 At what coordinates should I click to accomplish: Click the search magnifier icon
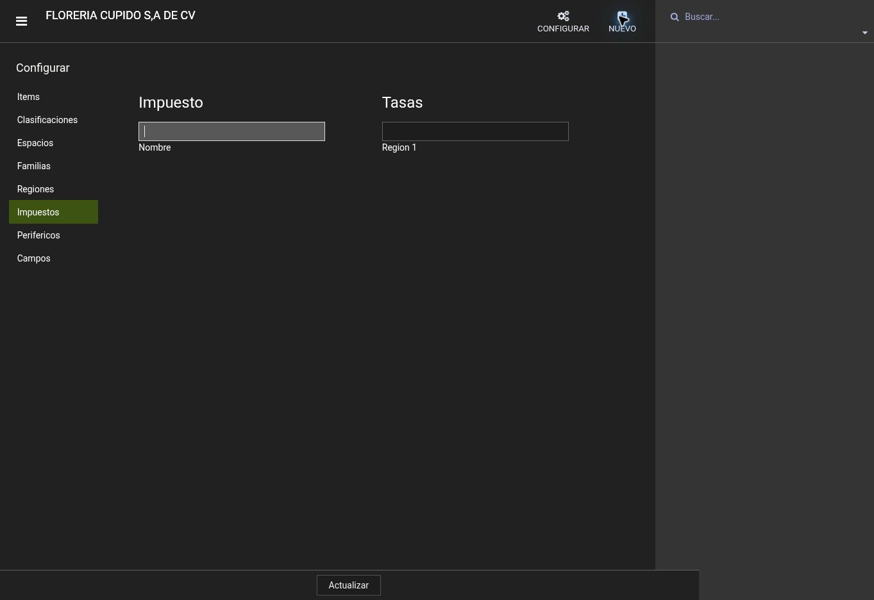pos(675,17)
